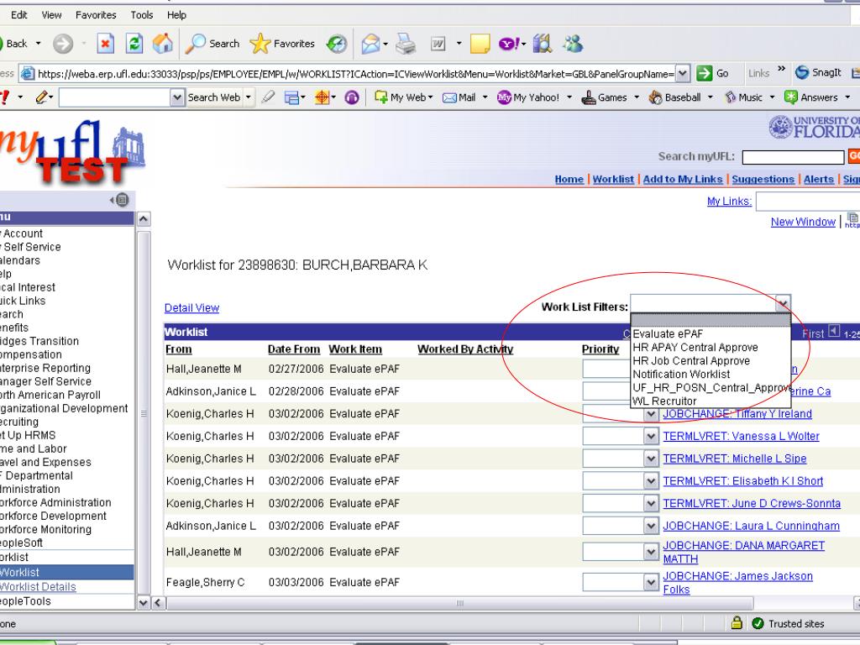
Task: Open the Yahoo Y! toolbar icon
Action: click(x=509, y=44)
